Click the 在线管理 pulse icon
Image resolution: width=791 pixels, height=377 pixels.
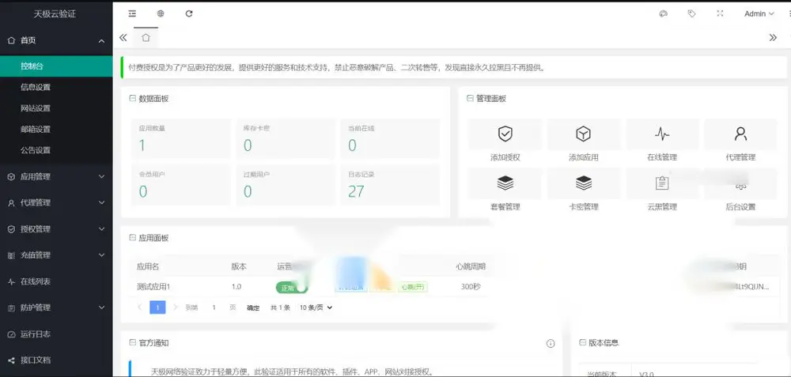(662, 134)
